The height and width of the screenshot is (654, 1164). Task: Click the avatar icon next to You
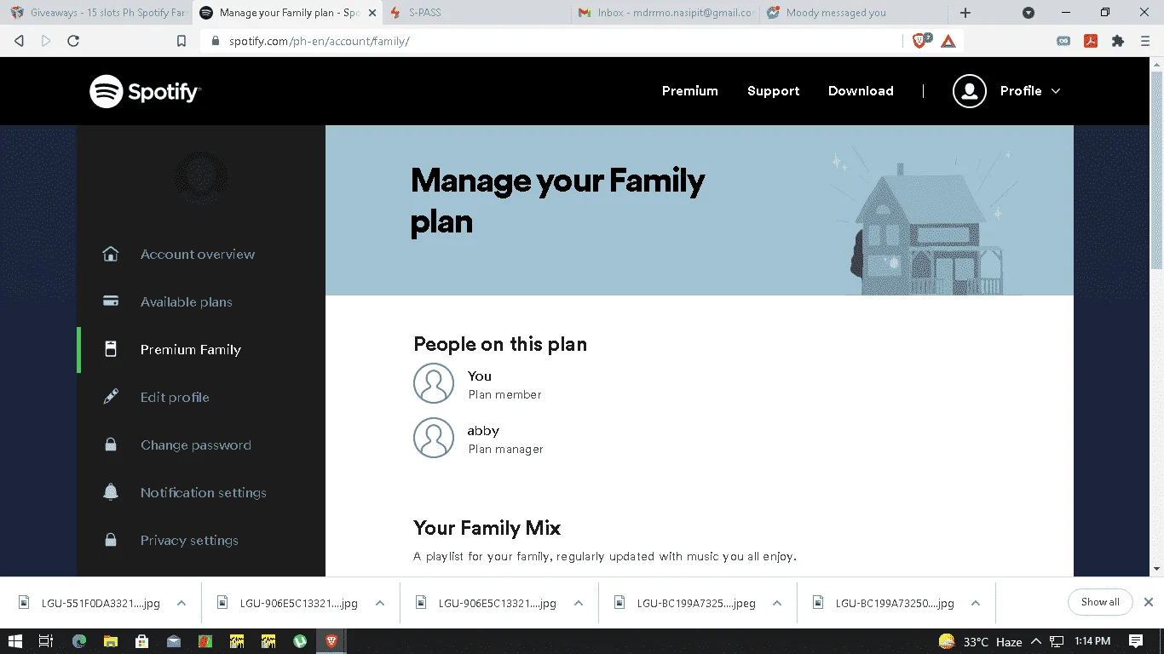[434, 383]
